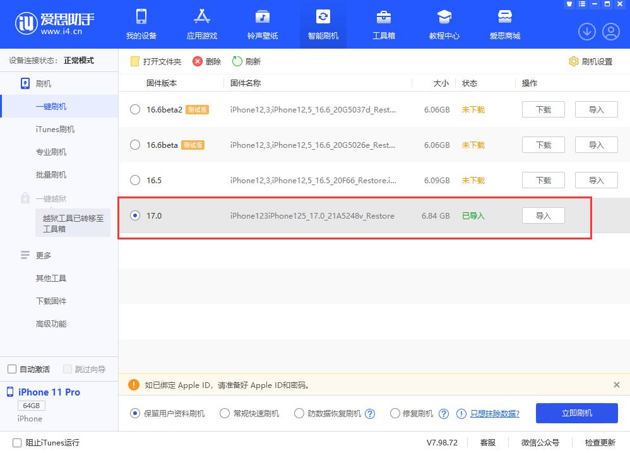630x453 pixels.
Task: Enable the 自动激活 checkbox
Action: 11,369
